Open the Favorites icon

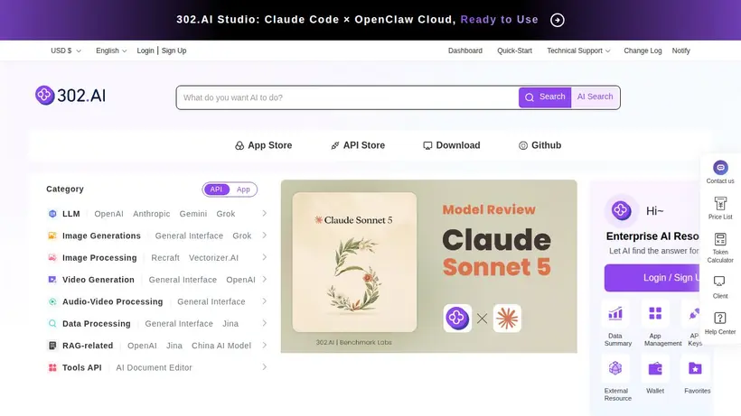[695, 368]
